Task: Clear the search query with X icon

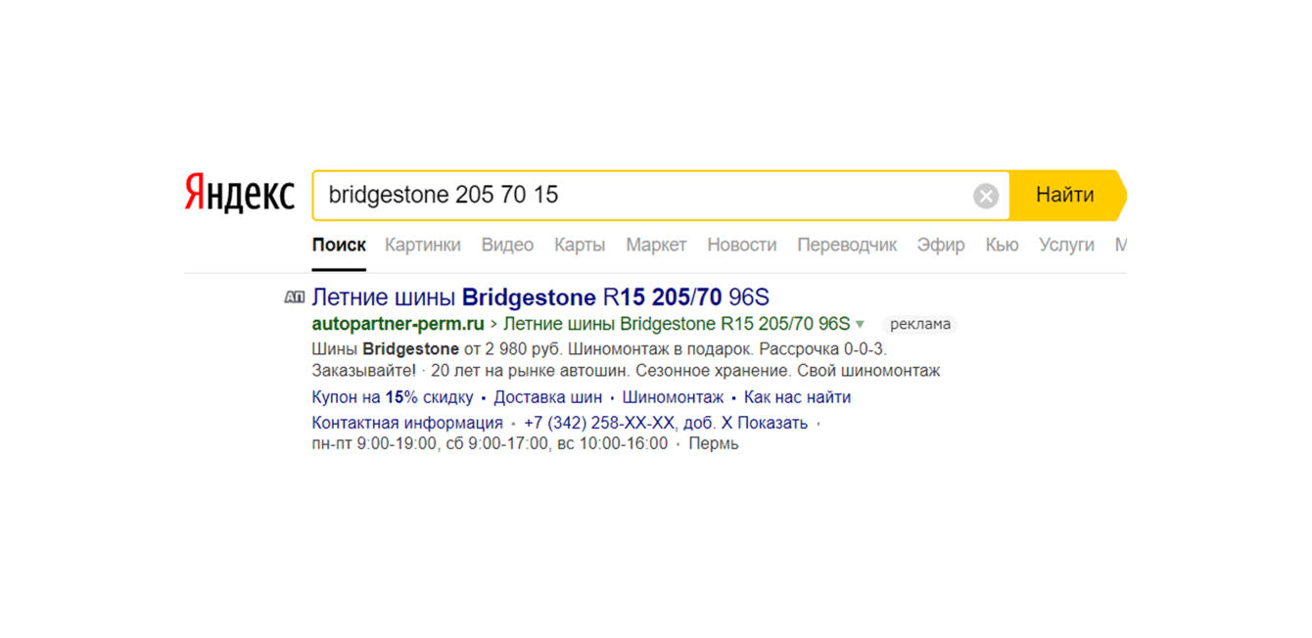Action: pos(985,196)
